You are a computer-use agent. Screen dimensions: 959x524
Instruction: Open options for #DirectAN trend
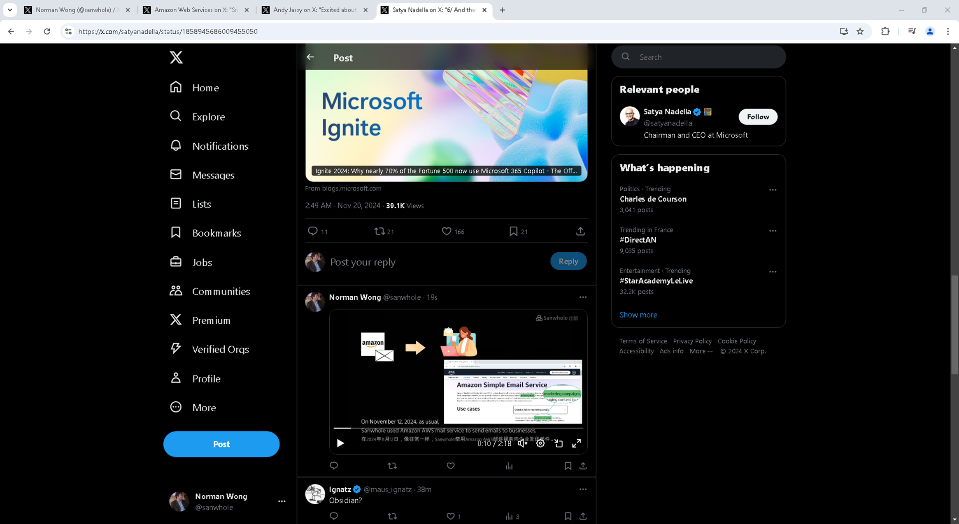coord(773,231)
